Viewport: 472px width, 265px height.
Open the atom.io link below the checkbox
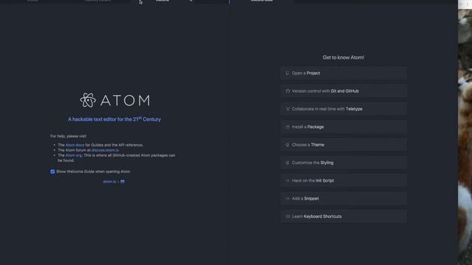click(110, 182)
